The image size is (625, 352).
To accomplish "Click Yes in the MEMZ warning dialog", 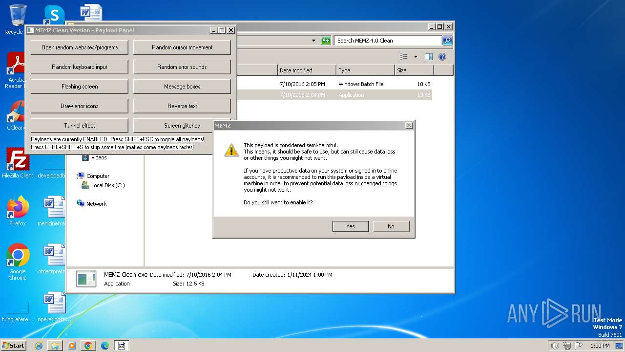I will click(x=351, y=226).
